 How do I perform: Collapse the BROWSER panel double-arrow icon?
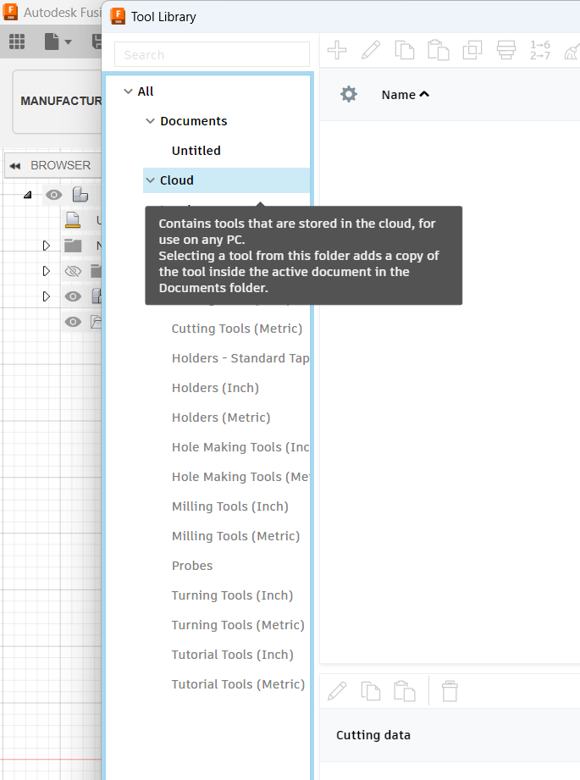tap(15, 166)
